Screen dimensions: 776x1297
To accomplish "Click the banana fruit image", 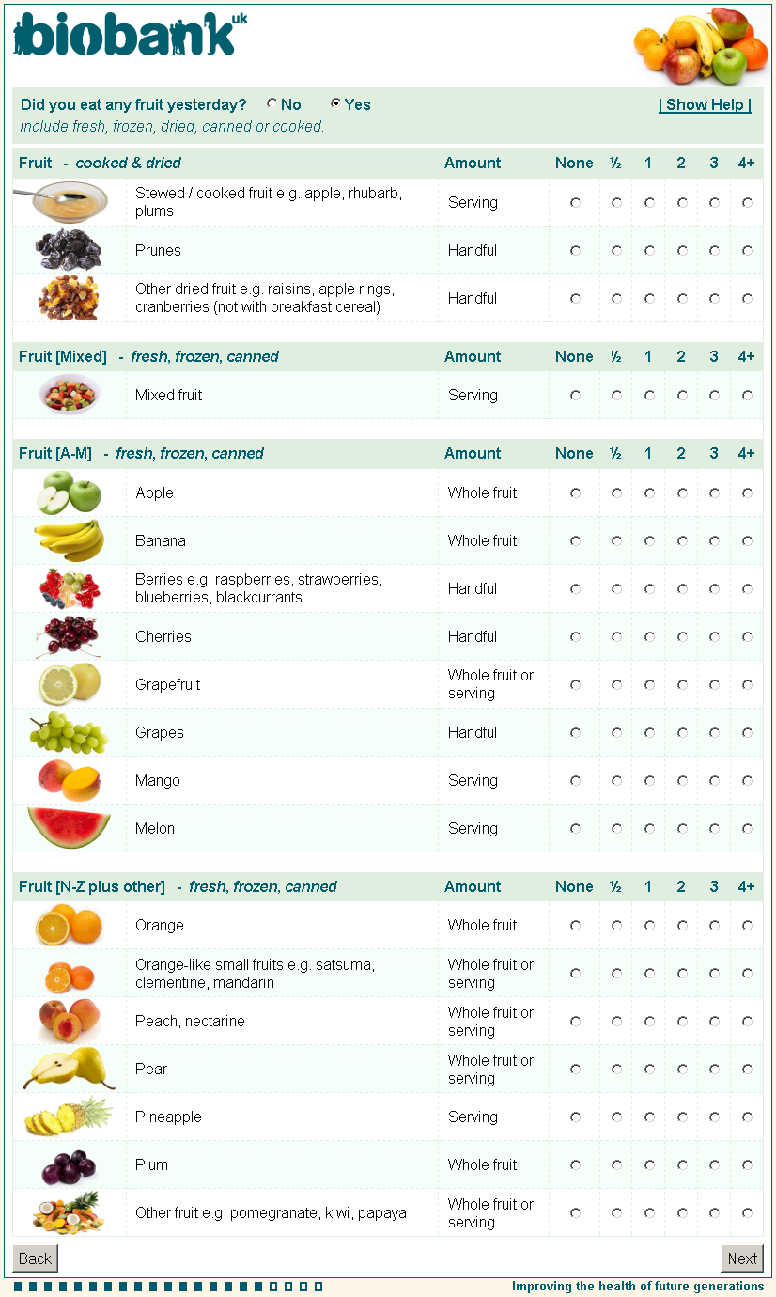I will 69,540.
